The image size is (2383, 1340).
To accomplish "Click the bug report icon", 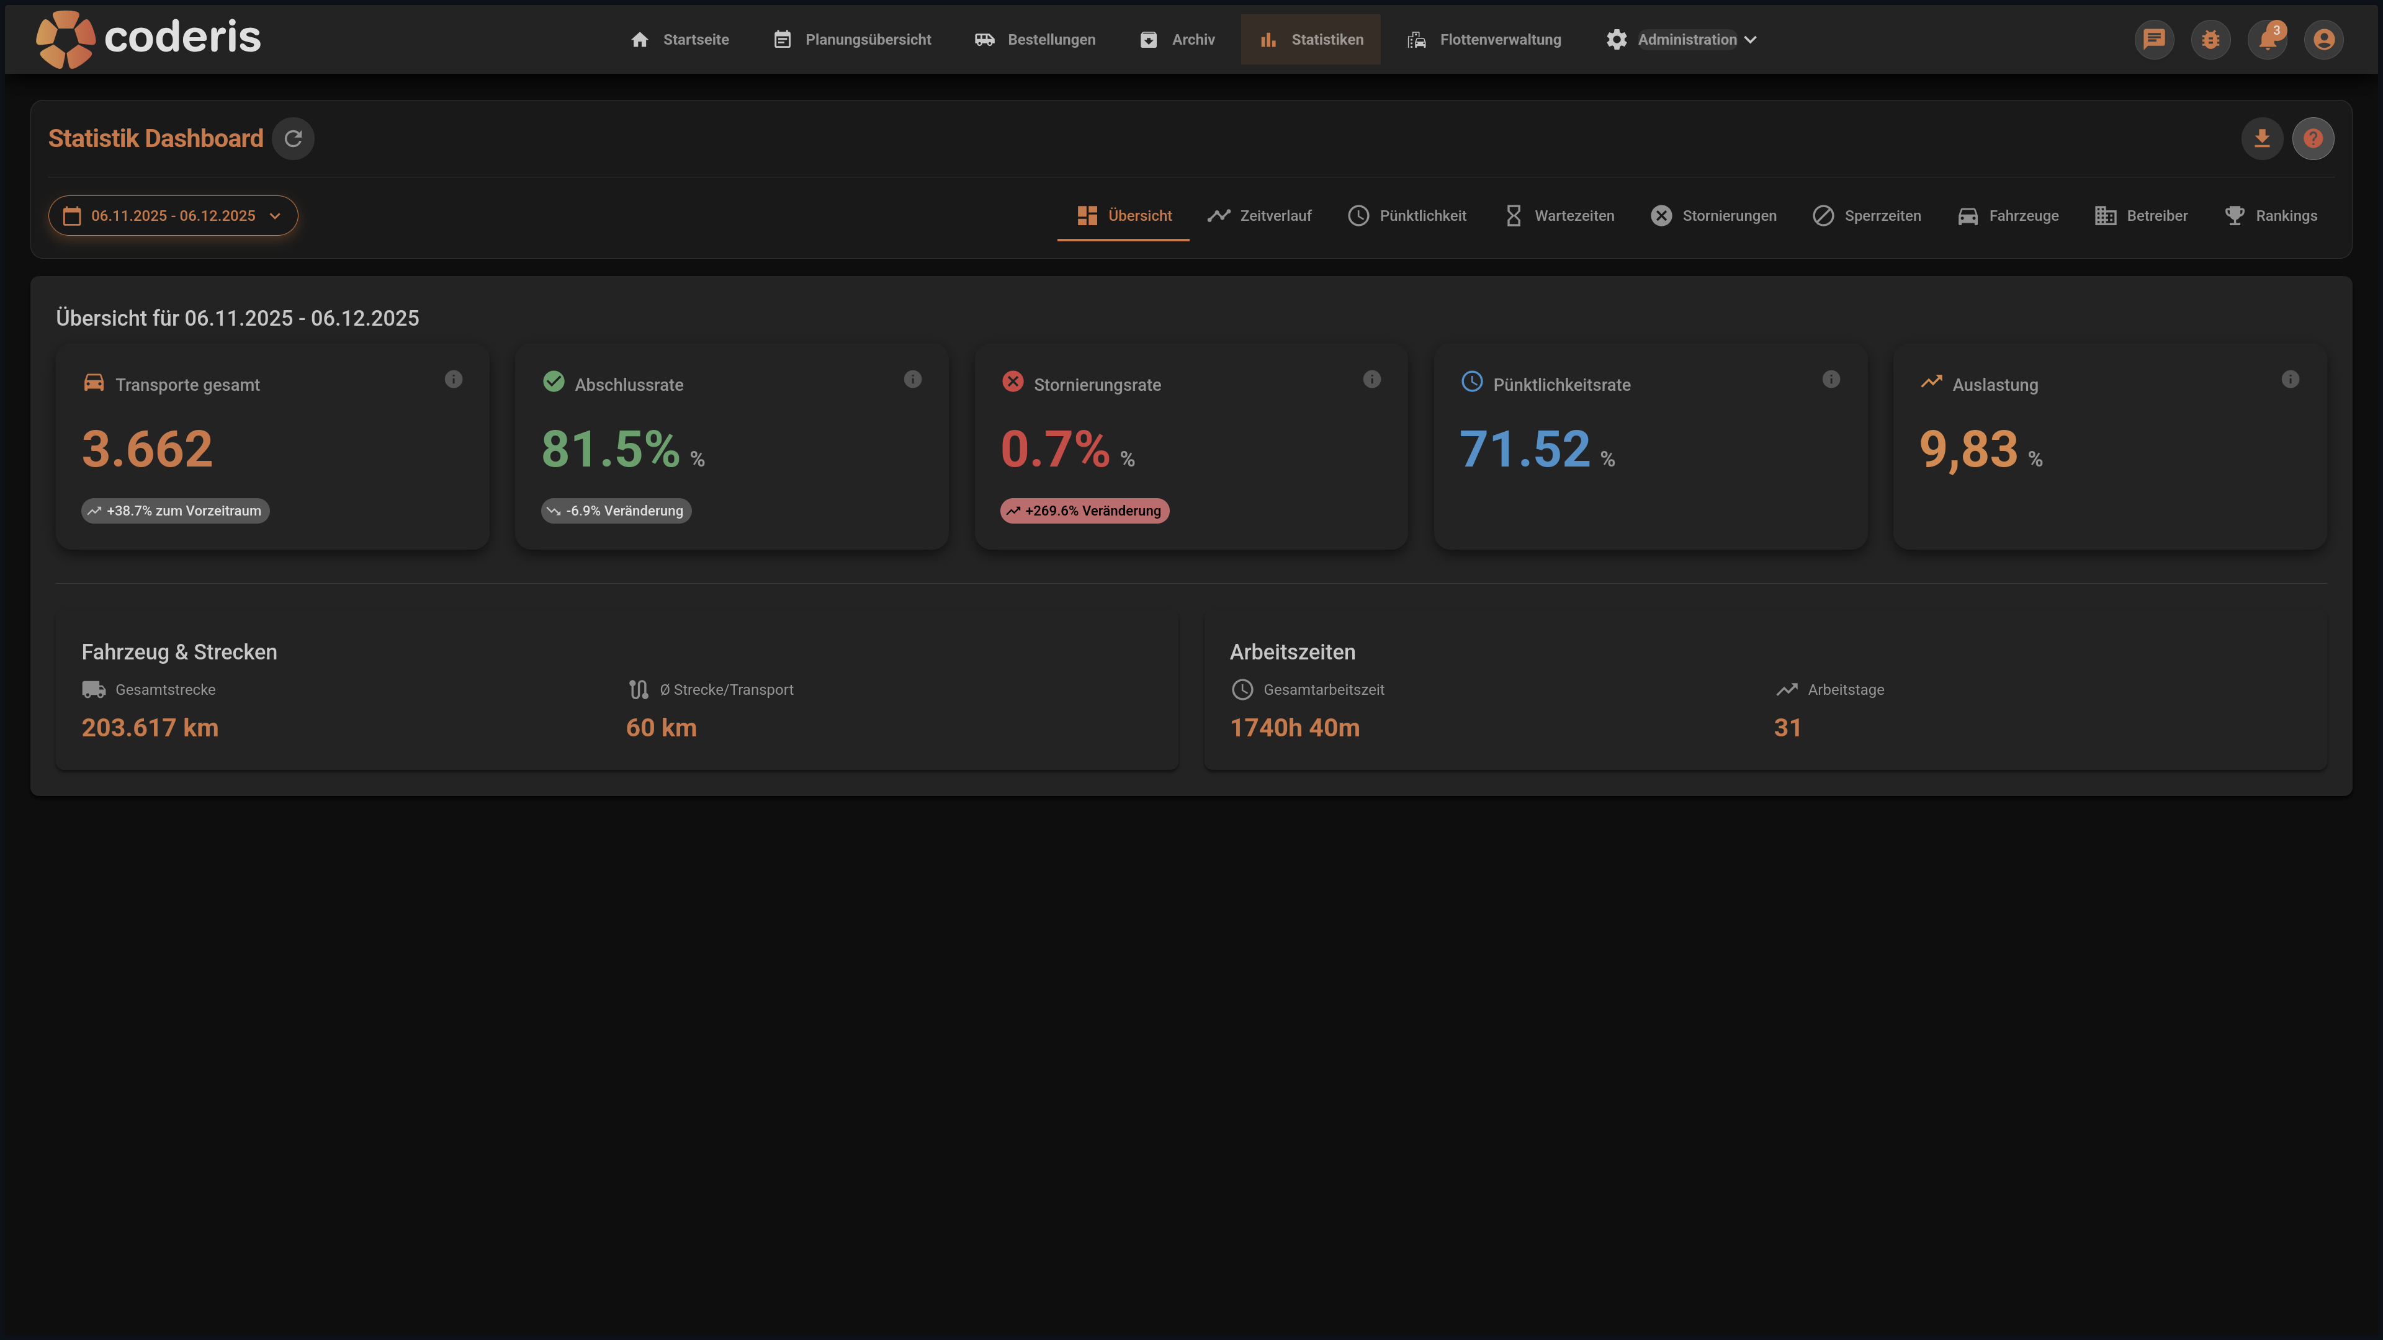I will (x=2210, y=40).
